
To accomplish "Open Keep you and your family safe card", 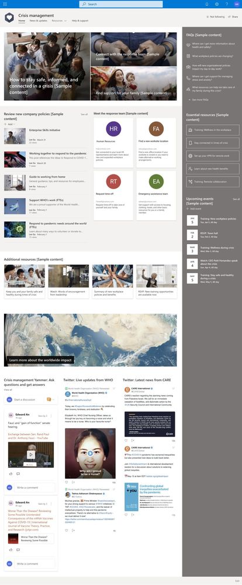I will point(25,282).
